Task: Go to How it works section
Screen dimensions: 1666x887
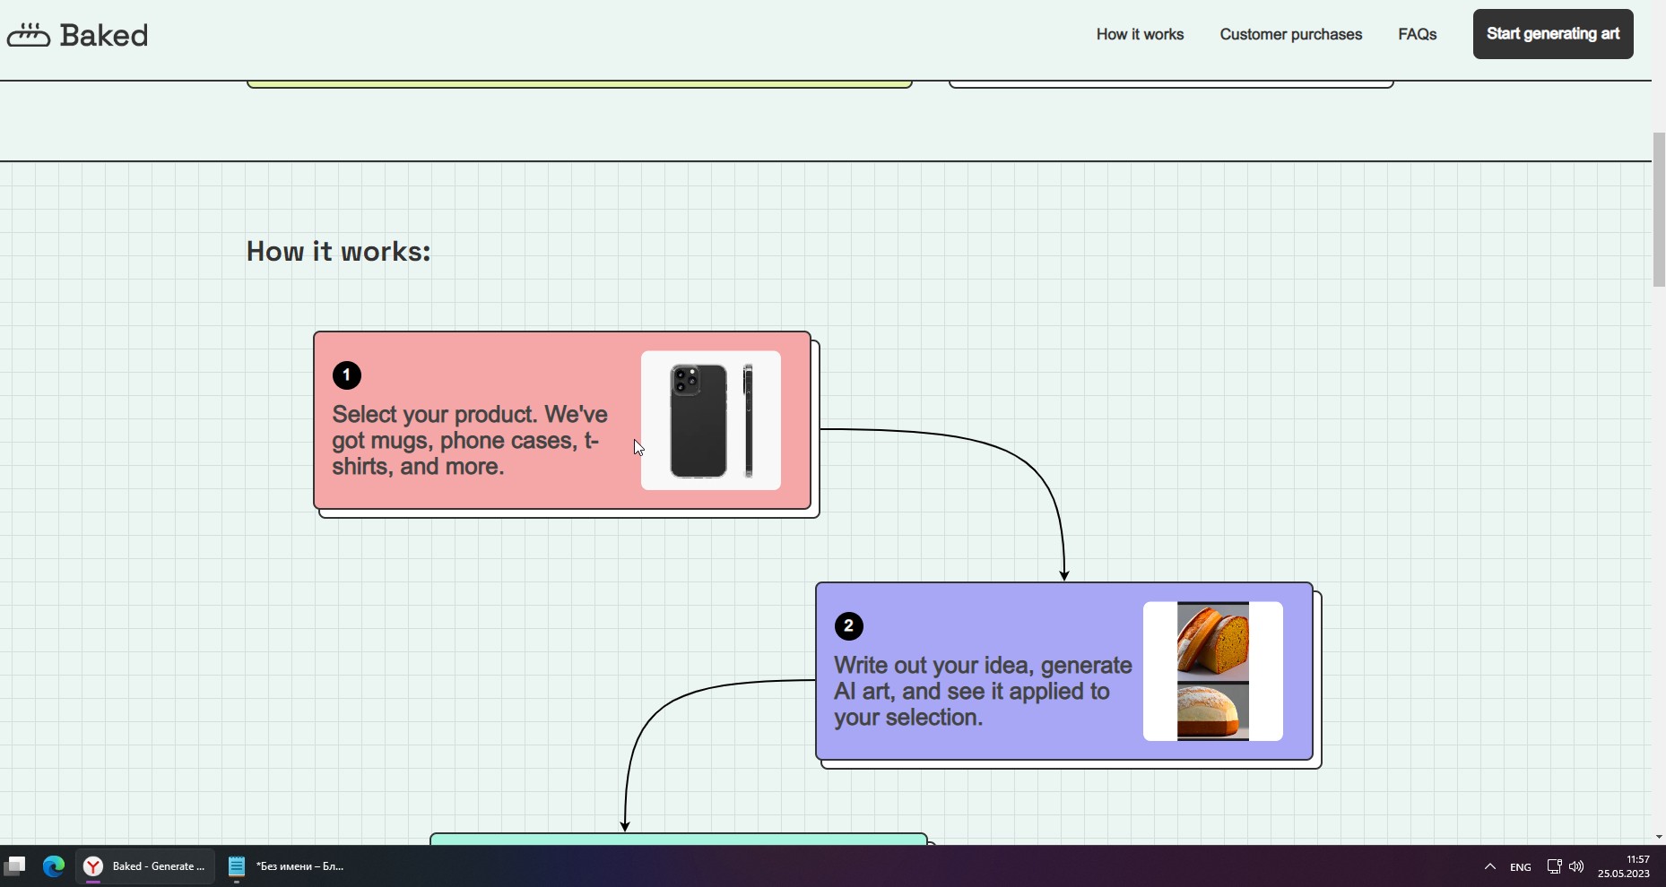Action: click(1140, 34)
